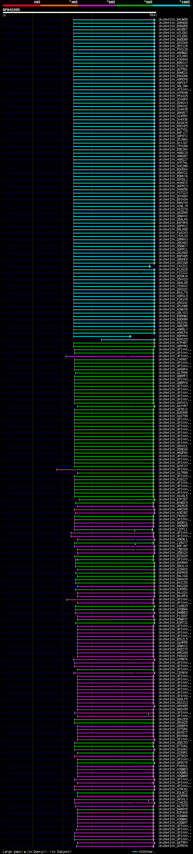The width and height of the screenshot is (193, 854).
Task: Select the UniRef100_Q5U525 label
Action: [173, 506]
